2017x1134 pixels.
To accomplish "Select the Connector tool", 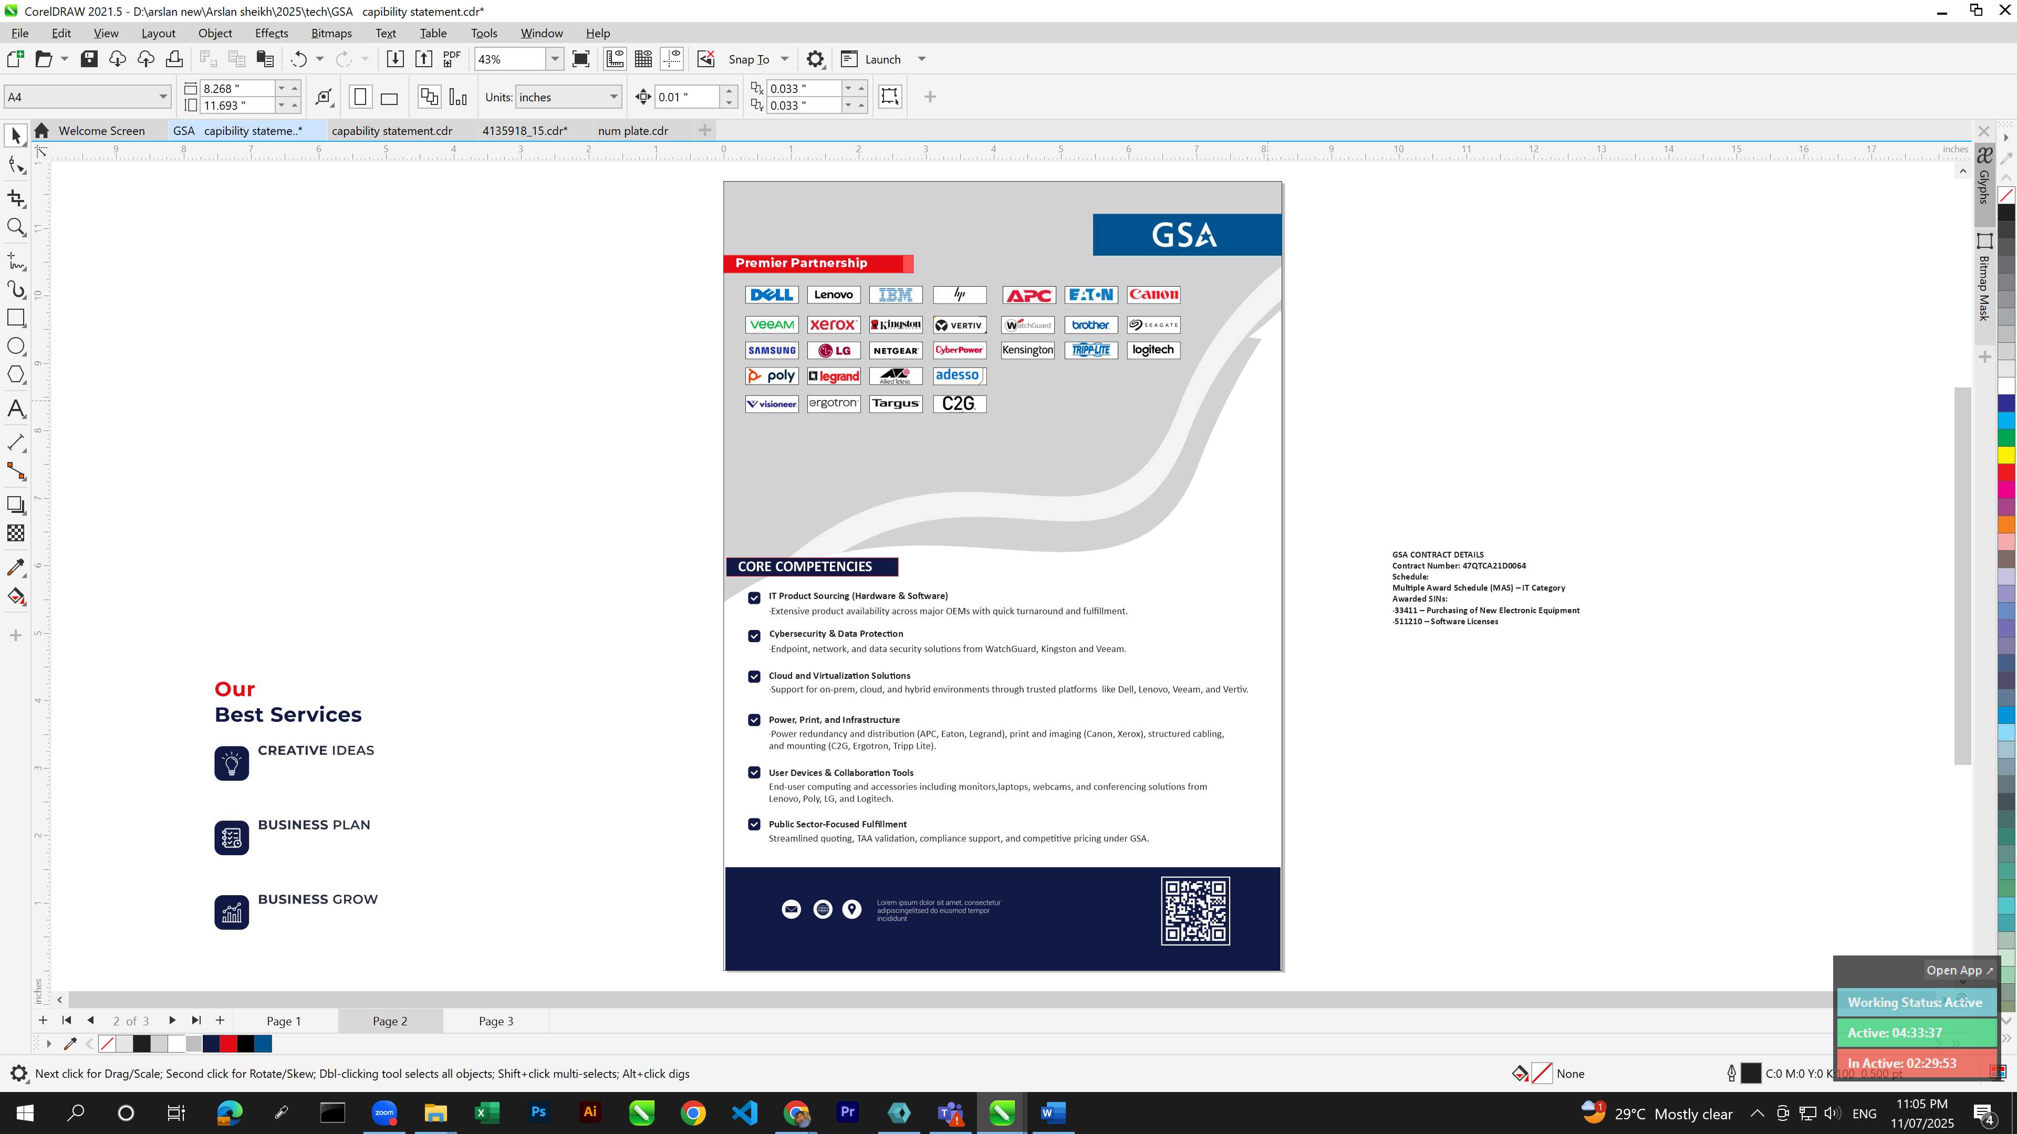I will (16, 471).
